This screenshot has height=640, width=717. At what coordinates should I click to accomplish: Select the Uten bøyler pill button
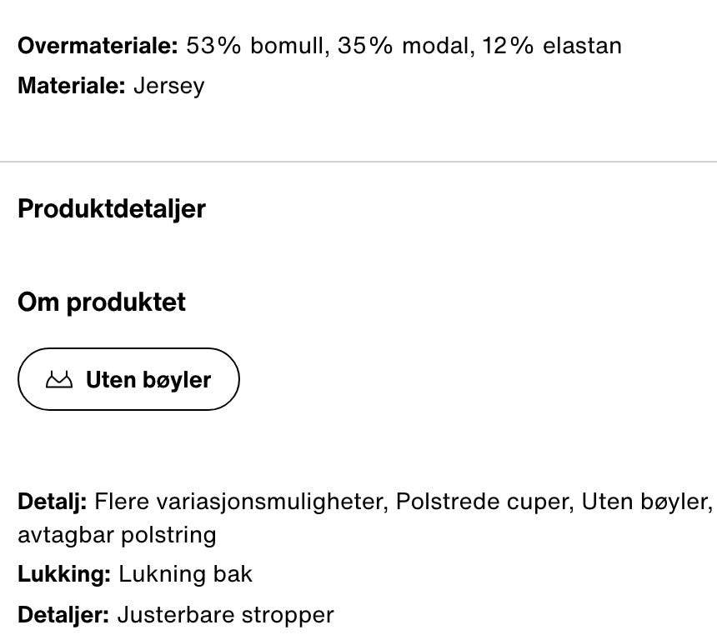click(128, 379)
